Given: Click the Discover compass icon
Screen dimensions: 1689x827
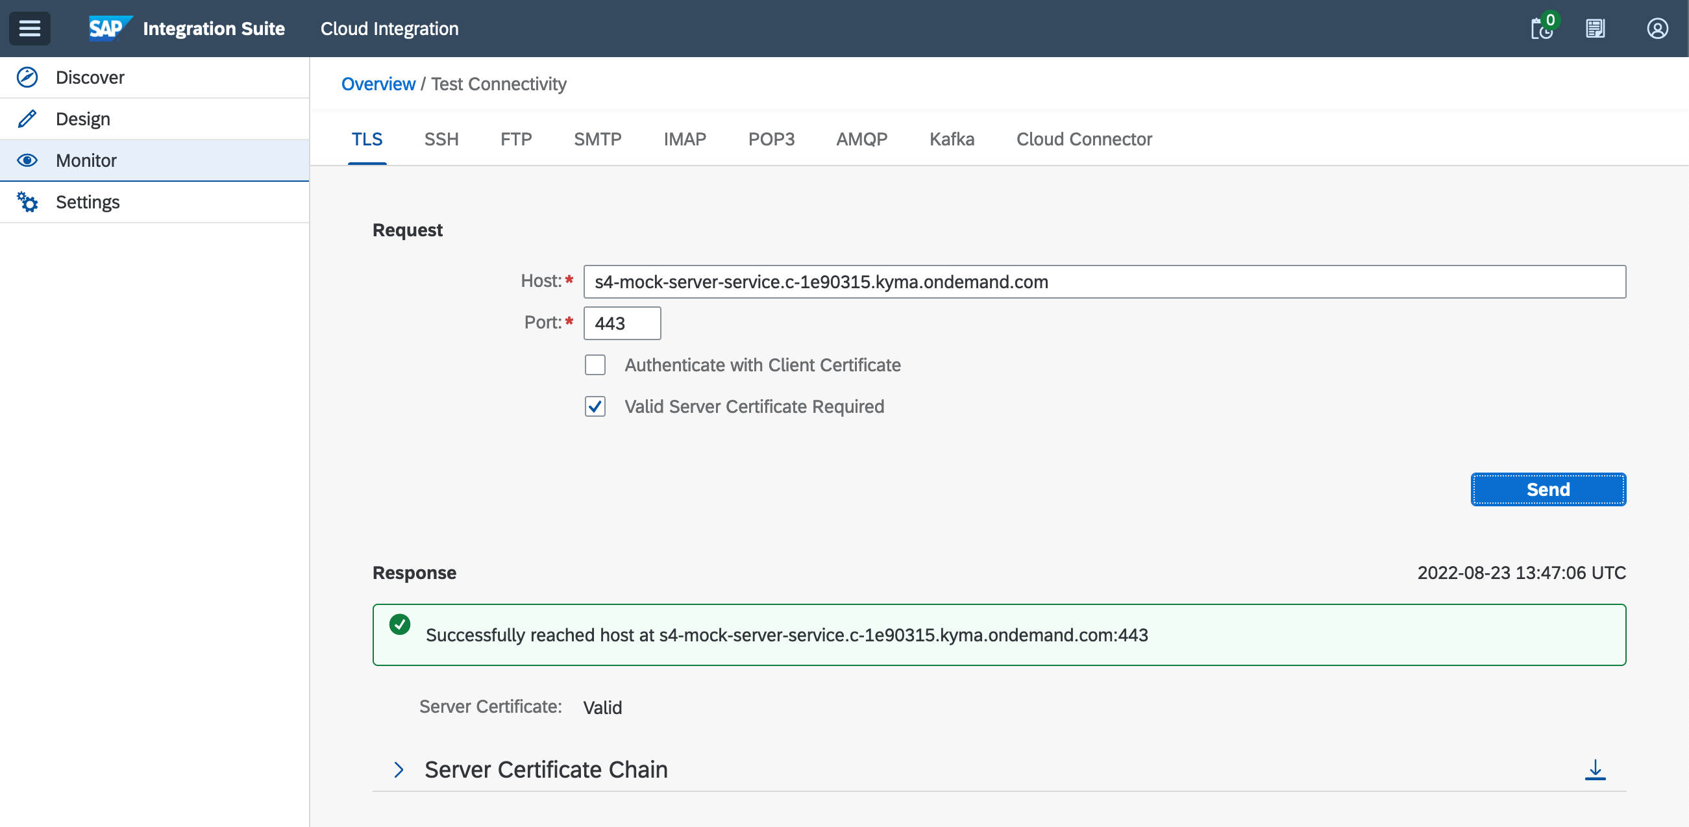Looking at the screenshot, I should click(27, 77).
